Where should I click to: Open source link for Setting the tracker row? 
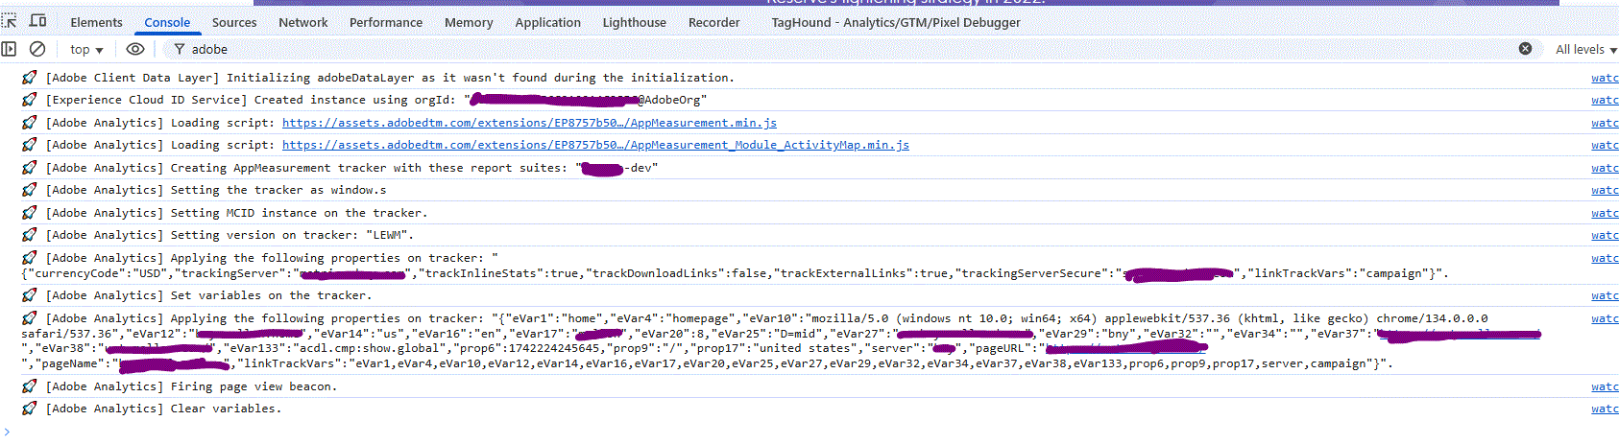(1605, 190)
